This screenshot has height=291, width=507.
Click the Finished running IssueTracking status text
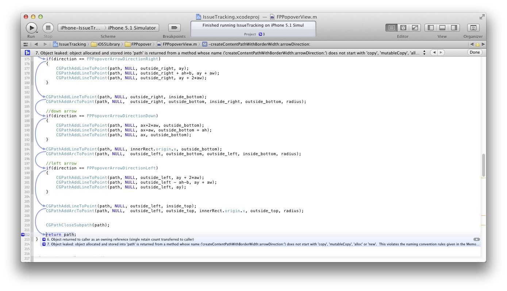click(253, 26)
